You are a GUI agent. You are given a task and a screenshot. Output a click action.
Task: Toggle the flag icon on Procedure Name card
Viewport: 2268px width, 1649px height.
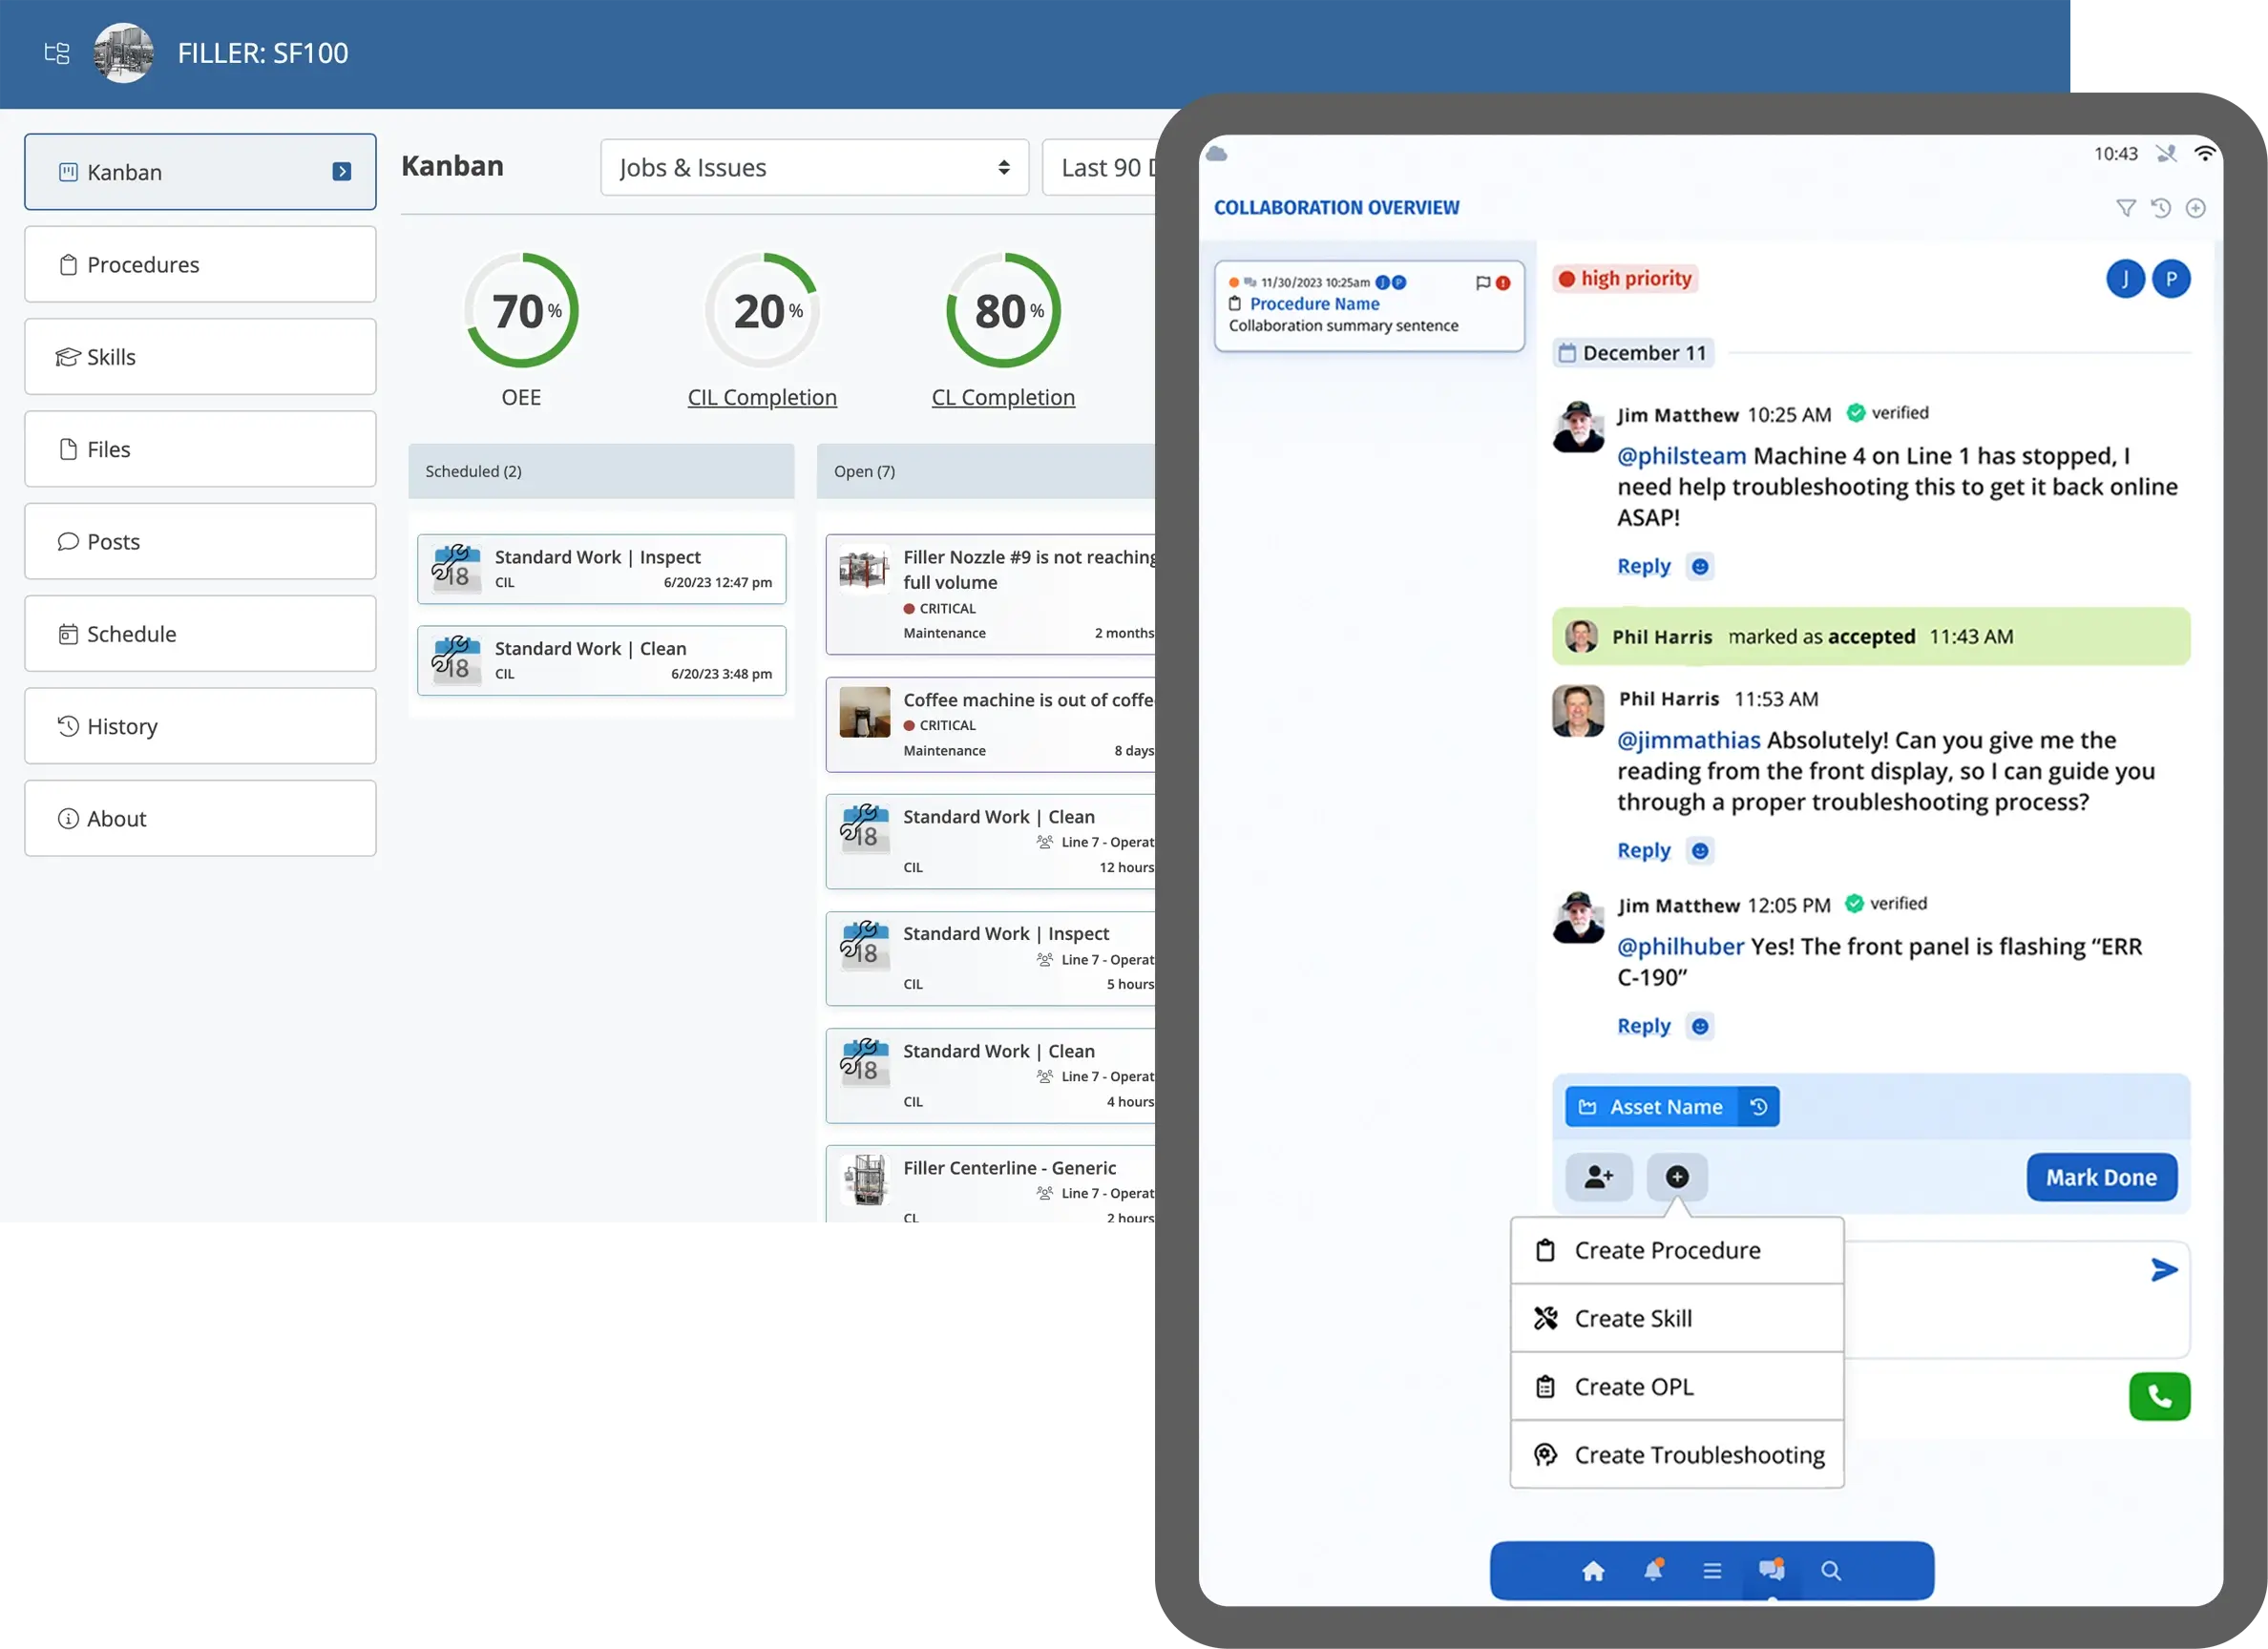tap(1483, 283)
